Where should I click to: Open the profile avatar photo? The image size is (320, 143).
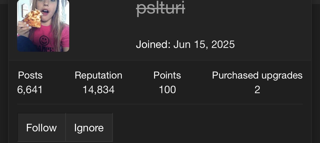(x=43, y=26)
